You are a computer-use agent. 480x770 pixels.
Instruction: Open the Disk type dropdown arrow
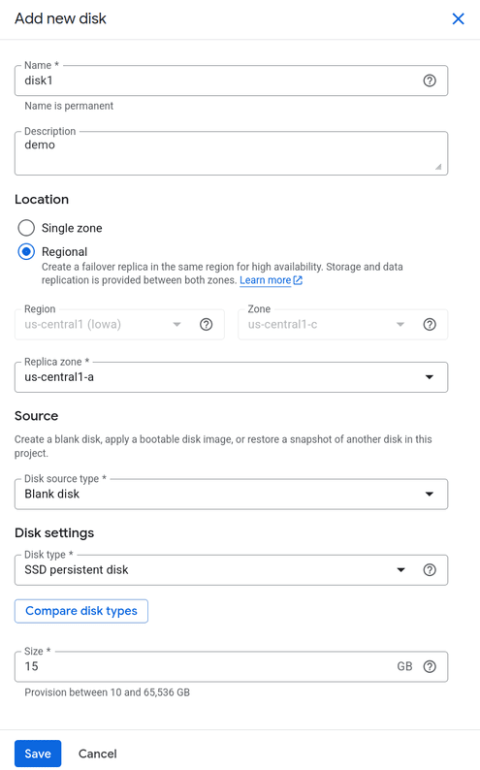(x=401, y=569)
